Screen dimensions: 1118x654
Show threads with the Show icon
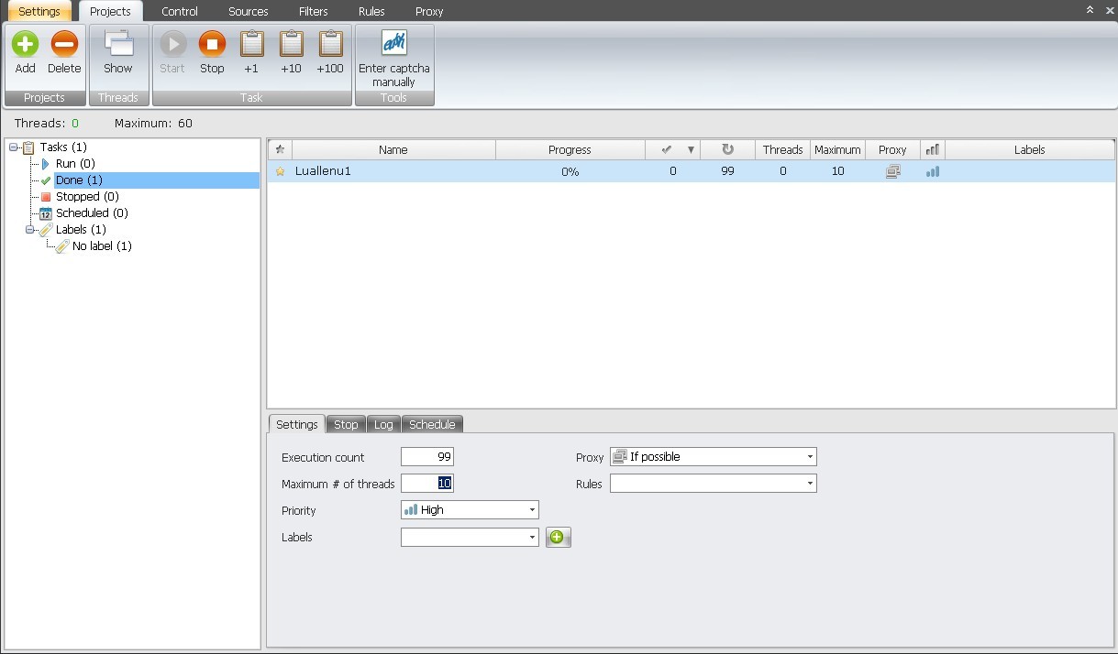click(118, 44)
